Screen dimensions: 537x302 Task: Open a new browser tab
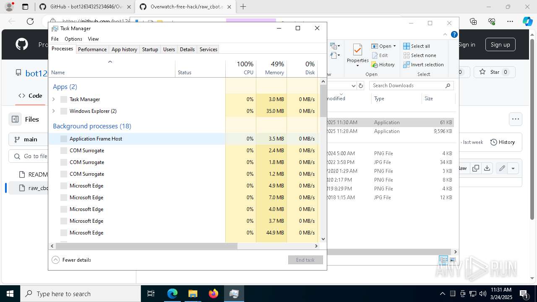pos(243,7)
